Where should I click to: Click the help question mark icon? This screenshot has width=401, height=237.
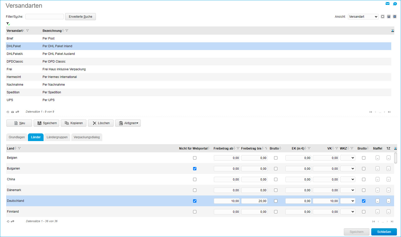coord(395,4)
